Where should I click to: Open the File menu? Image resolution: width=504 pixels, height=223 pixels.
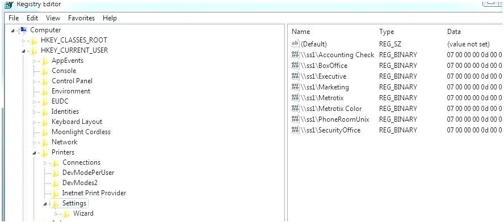(x=14, y=18)
